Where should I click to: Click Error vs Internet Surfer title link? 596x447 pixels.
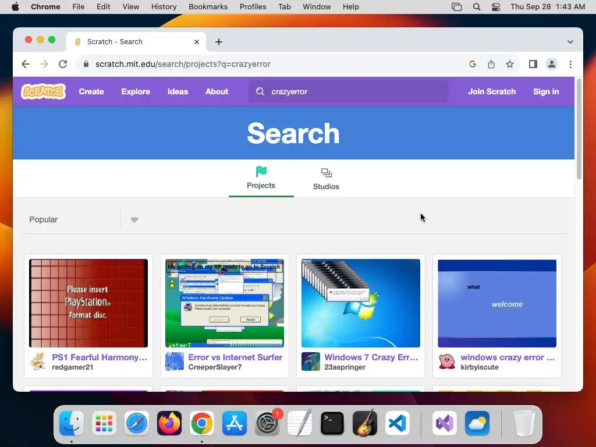coord(235,357)
